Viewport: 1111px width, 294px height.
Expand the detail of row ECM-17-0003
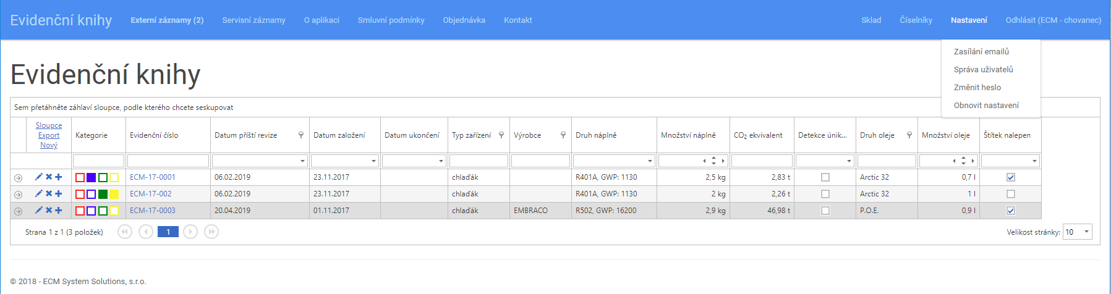point(18,211)
